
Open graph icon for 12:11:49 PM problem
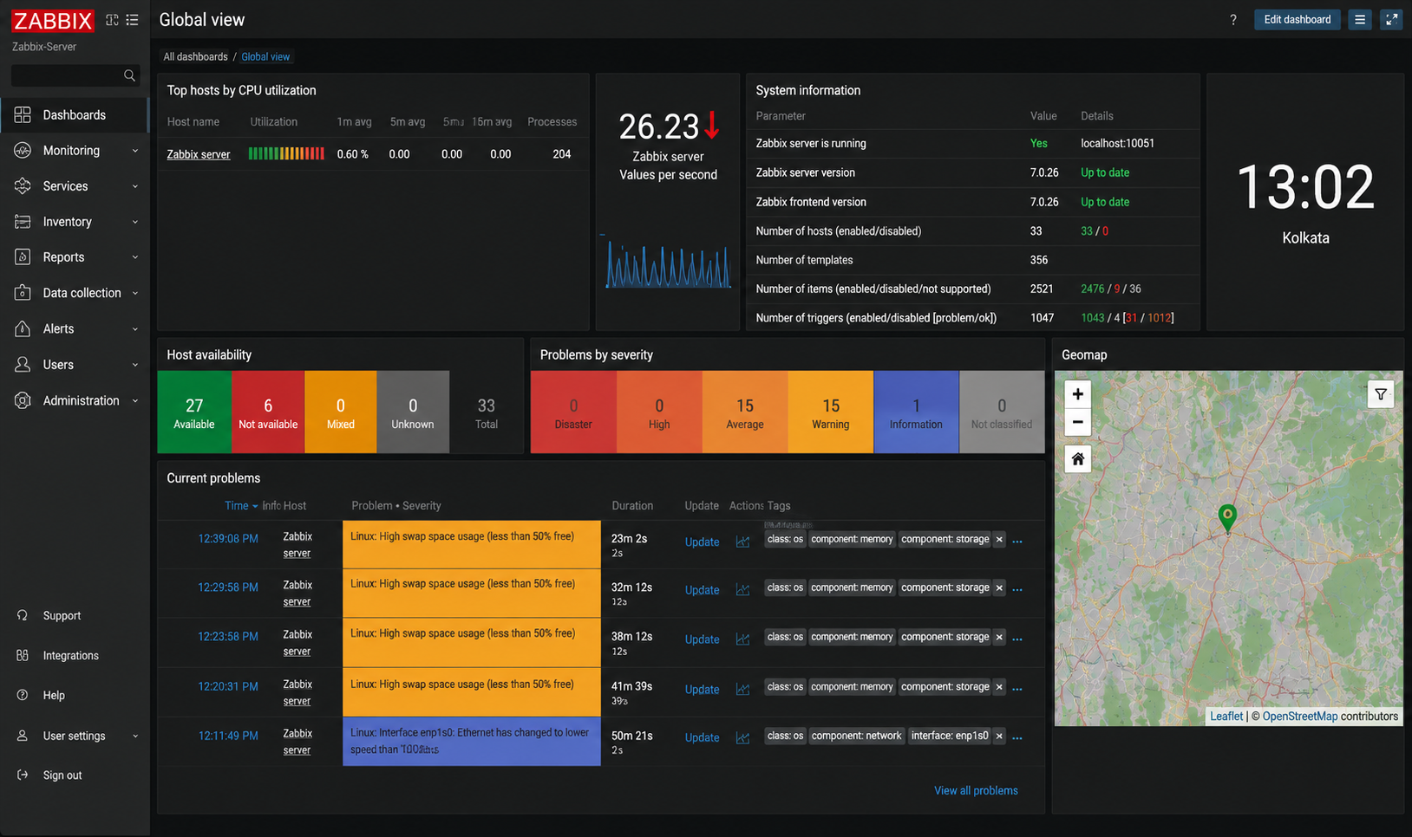click(x=742, y=738)
